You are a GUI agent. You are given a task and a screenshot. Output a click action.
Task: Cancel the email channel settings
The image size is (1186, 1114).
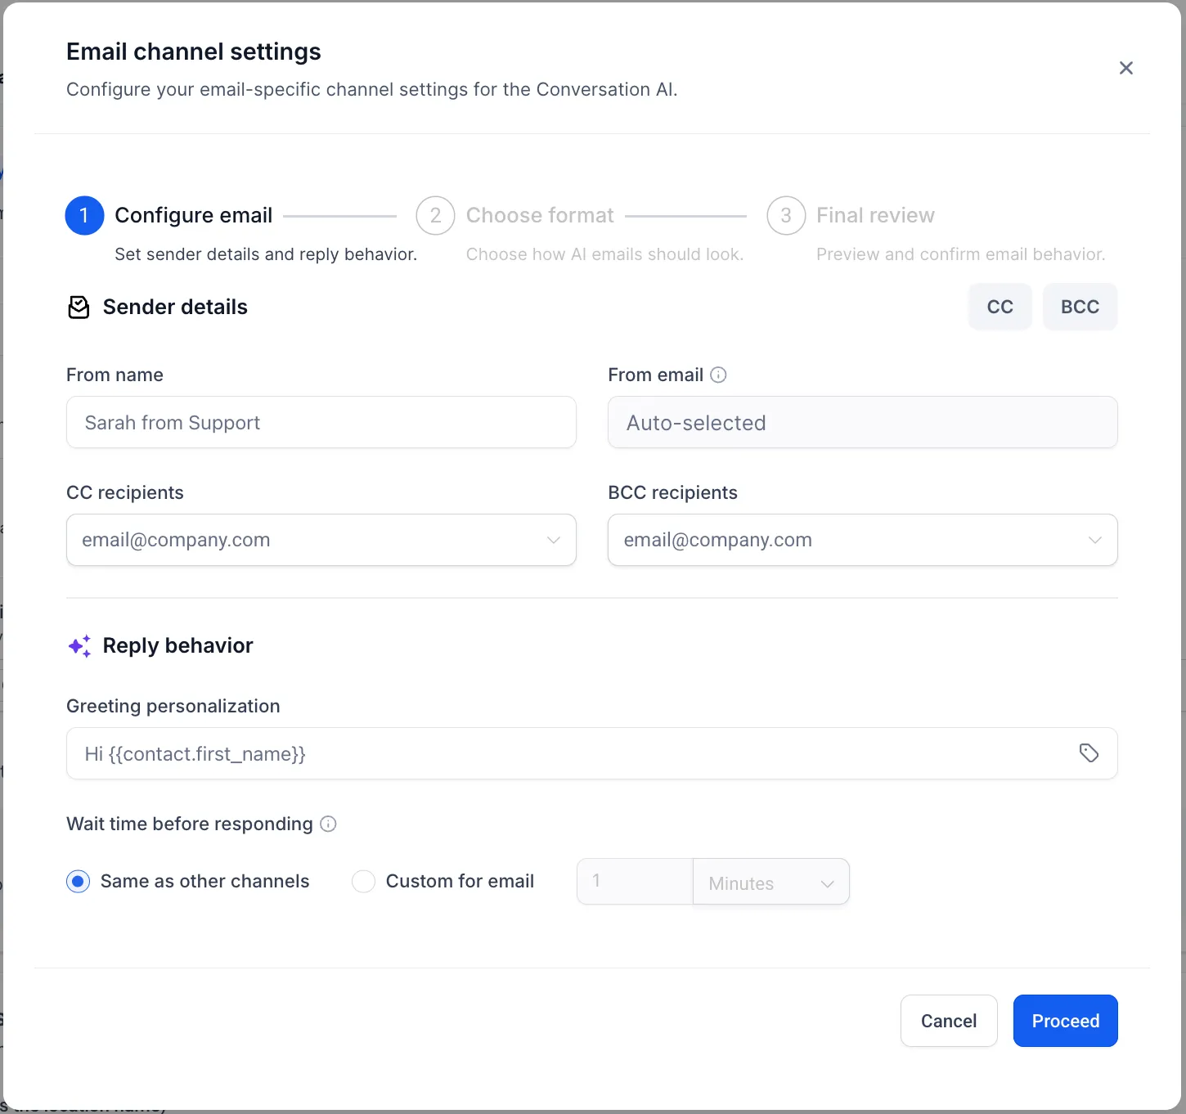click(948, 1021)
